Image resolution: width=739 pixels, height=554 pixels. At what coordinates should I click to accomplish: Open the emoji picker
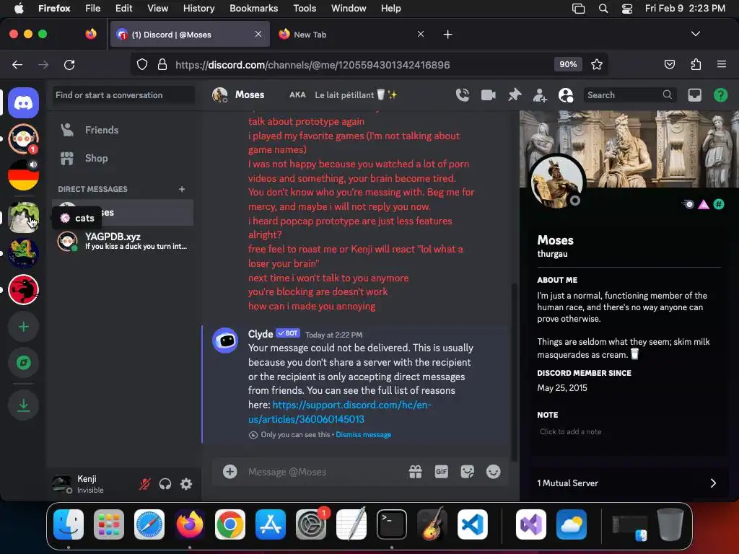click(493, 472)
